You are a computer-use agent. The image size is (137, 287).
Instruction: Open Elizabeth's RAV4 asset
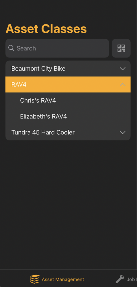(x=68, y=116)
